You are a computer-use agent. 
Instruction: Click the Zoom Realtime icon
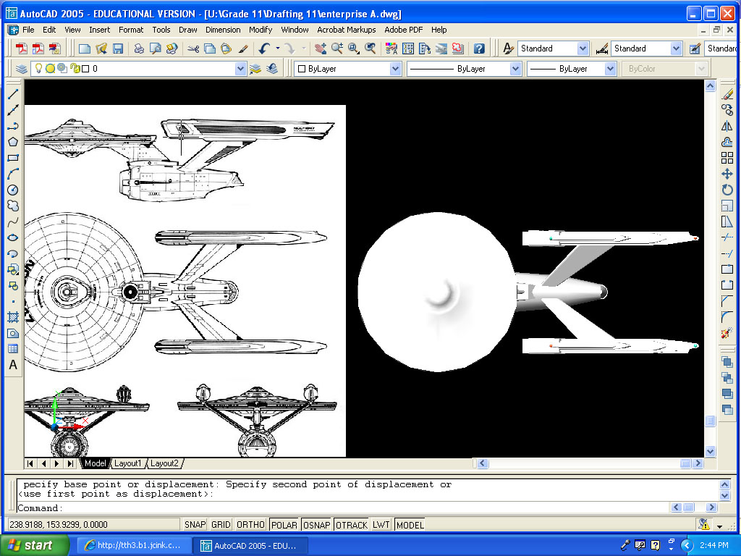(x=337, y=49)
